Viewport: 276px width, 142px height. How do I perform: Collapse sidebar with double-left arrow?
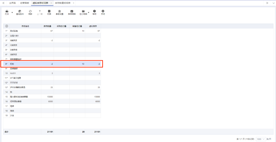pos(3,3)
